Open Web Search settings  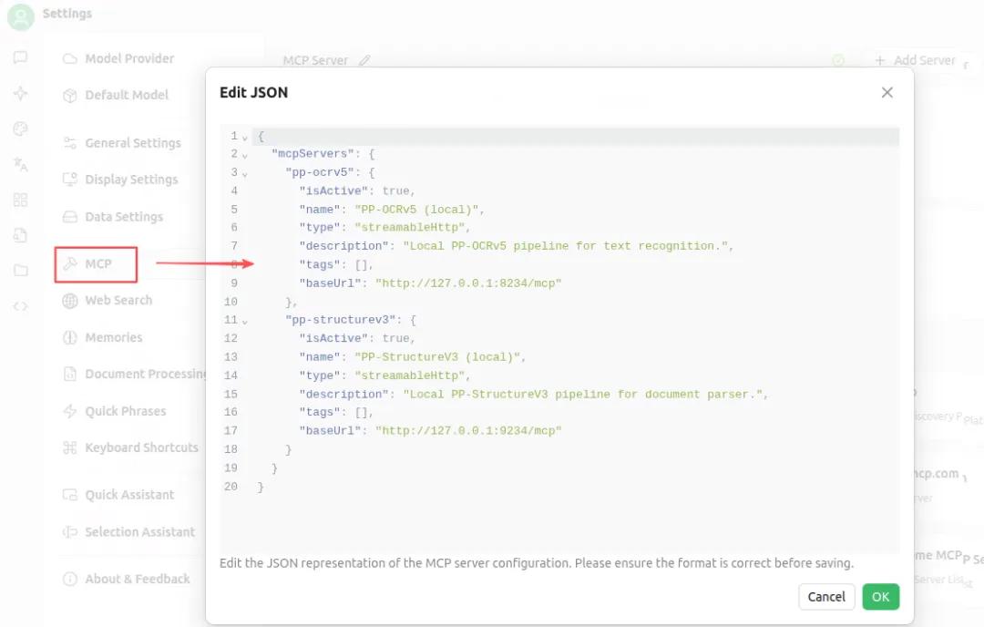click(x=118, y=301)
